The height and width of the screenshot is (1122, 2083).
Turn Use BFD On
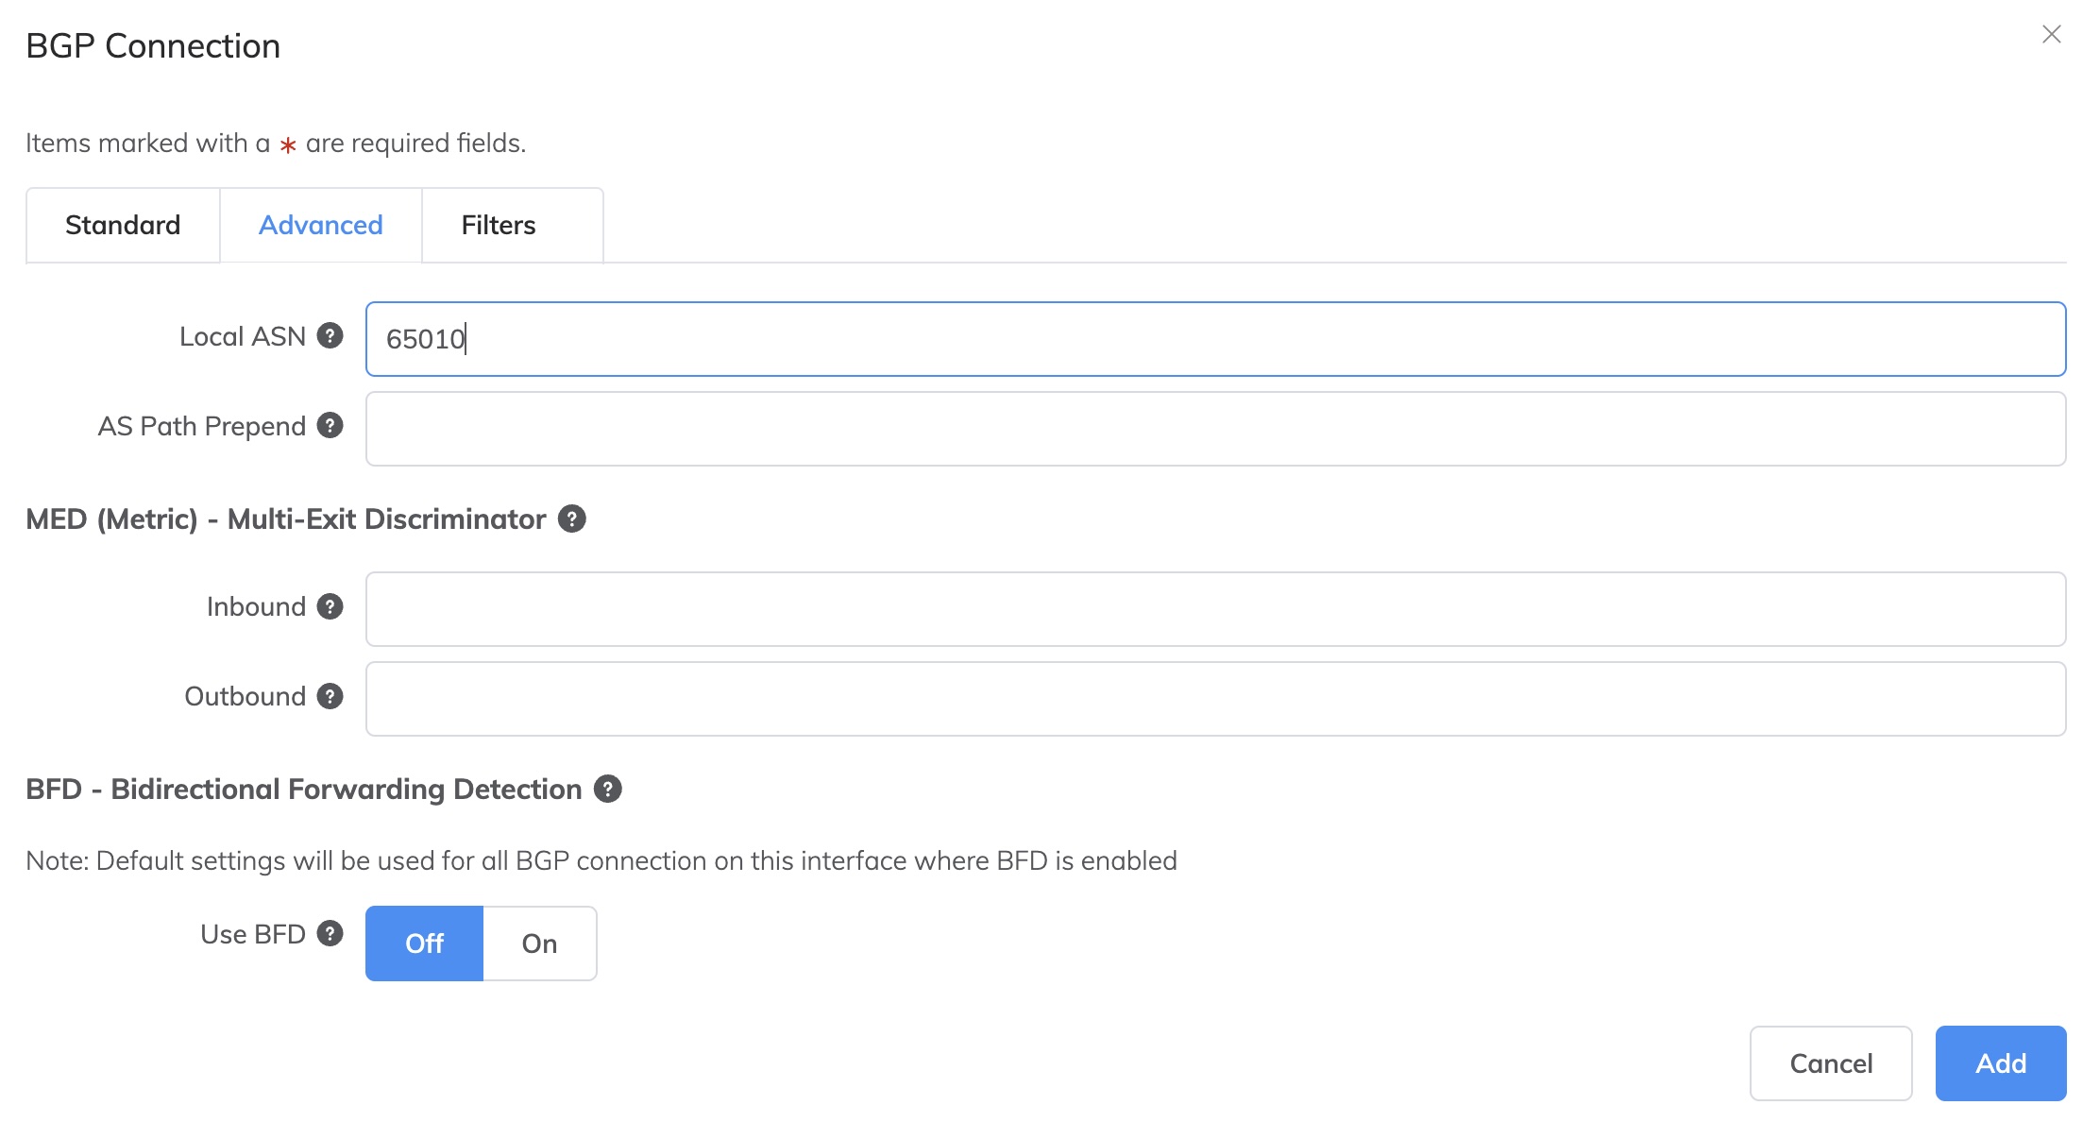tap(539, 943)
